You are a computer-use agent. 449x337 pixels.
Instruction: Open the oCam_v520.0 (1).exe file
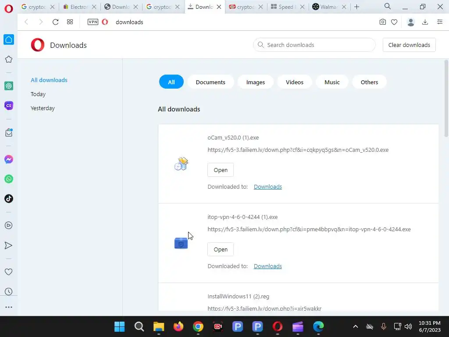[x=221, y=170]
